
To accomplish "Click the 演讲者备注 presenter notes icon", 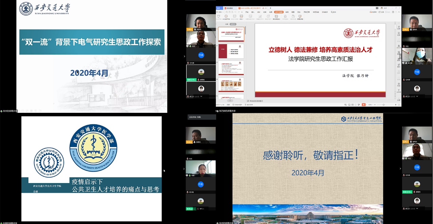I will [x=276, y=17].
